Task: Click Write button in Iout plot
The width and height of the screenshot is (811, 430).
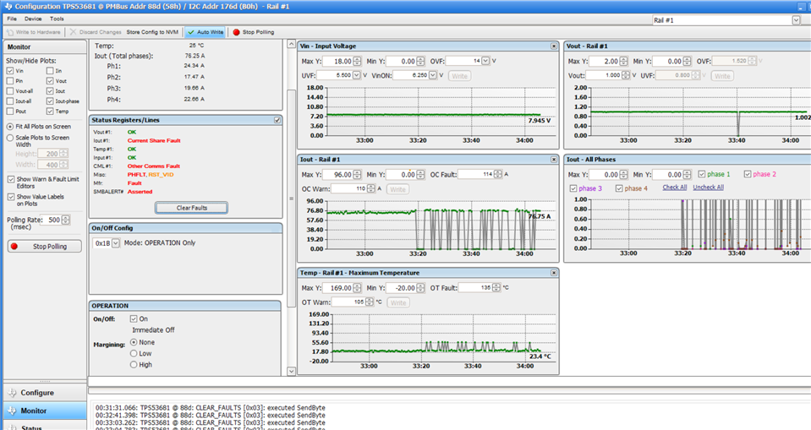Action: click(x=397, y=189)
